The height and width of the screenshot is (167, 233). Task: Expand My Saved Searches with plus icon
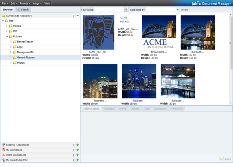(x=77, y=160)
